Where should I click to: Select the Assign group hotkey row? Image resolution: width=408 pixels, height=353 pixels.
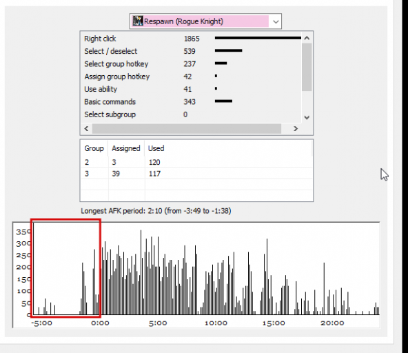(192, 77)
